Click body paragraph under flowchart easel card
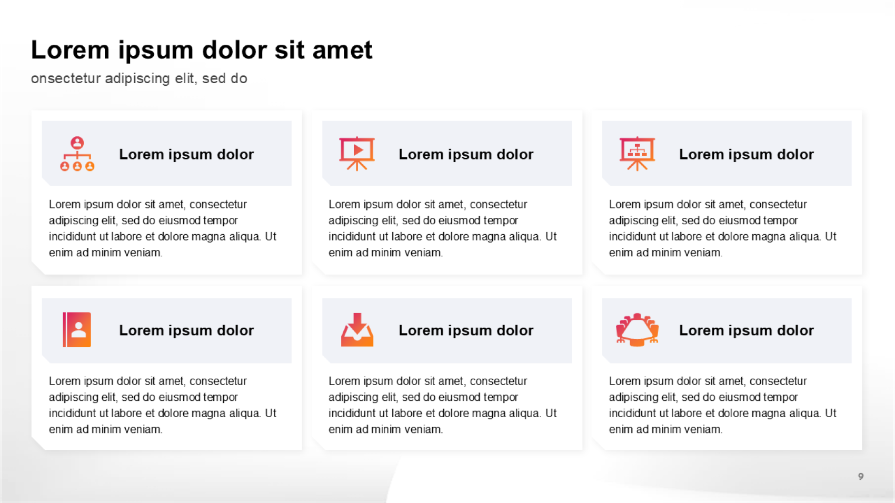This screenshot has width=895, height=503. [x=722, y=228]
